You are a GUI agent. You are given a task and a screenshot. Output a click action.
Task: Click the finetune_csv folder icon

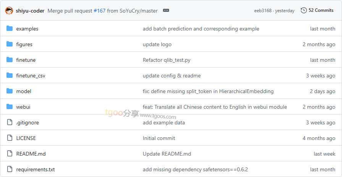[x=10, y=76]
